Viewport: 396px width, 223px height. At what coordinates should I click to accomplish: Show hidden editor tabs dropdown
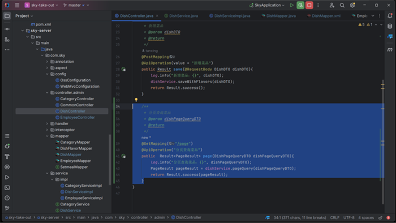(x=373, y=16)
